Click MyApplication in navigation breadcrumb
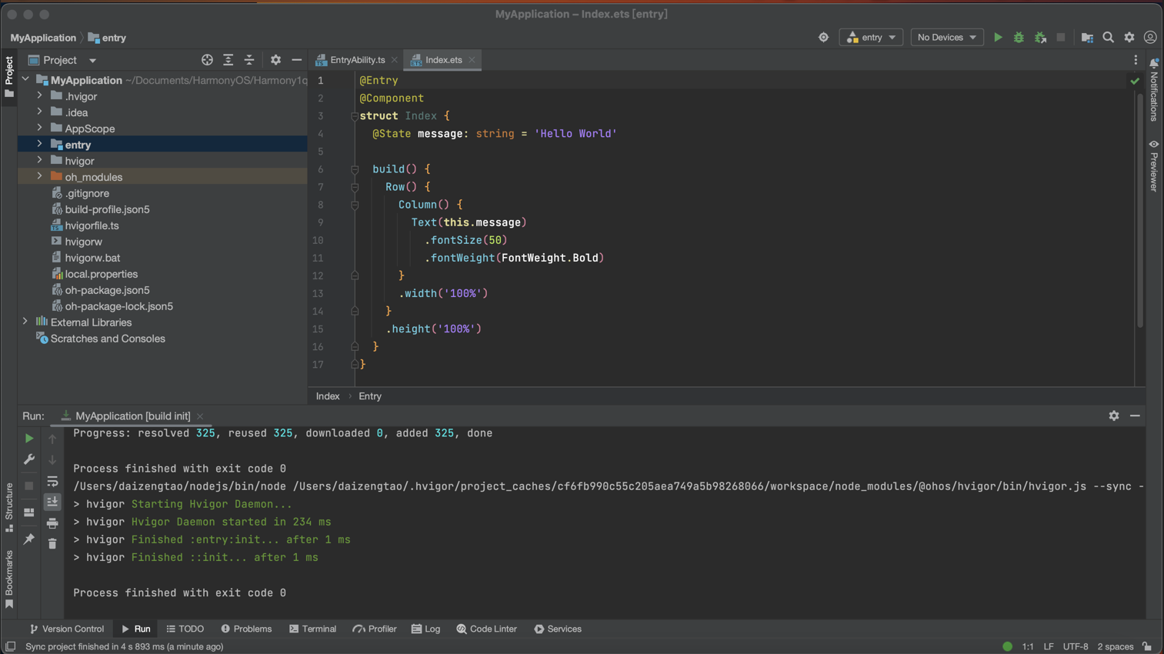The image size is (1164, 654). point(43,38)
